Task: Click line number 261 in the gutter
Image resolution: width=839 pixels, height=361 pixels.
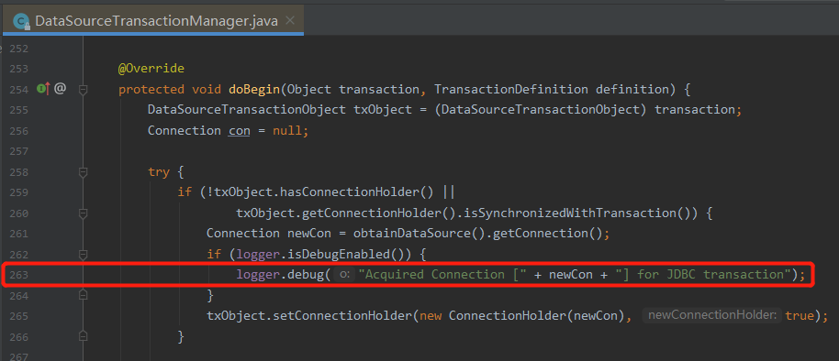Action: [x=18, y=234]
